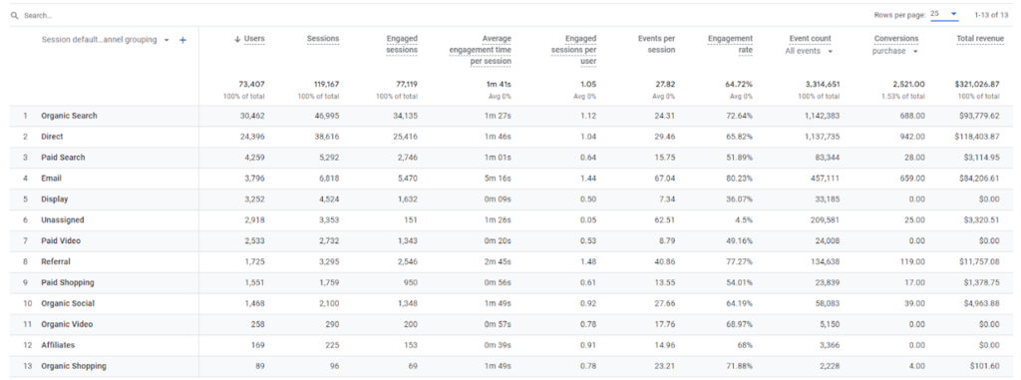Click Paid Video users value 2,533

click(254, 241)
